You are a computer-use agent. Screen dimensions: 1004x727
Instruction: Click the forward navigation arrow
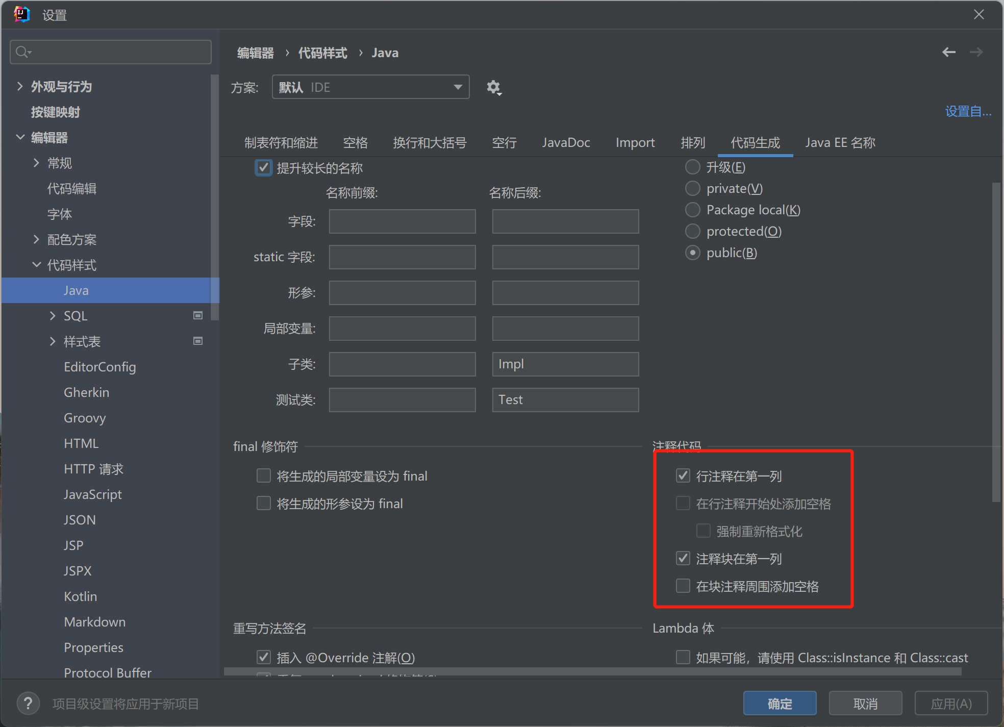coord(976,52)
